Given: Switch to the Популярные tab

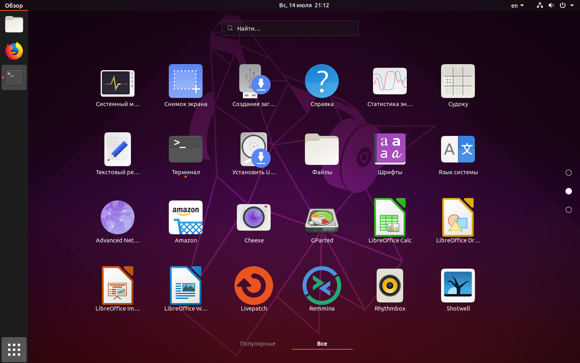Looking at the screenshot, I should tap(258, 344).
